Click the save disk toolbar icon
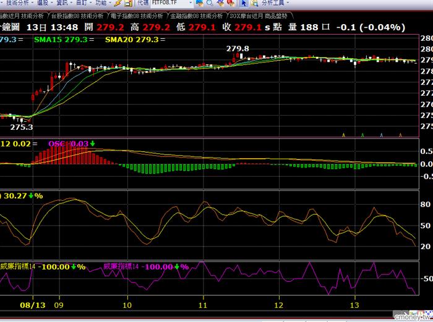The height and width of the screenshot is (322, 433). 128,3
